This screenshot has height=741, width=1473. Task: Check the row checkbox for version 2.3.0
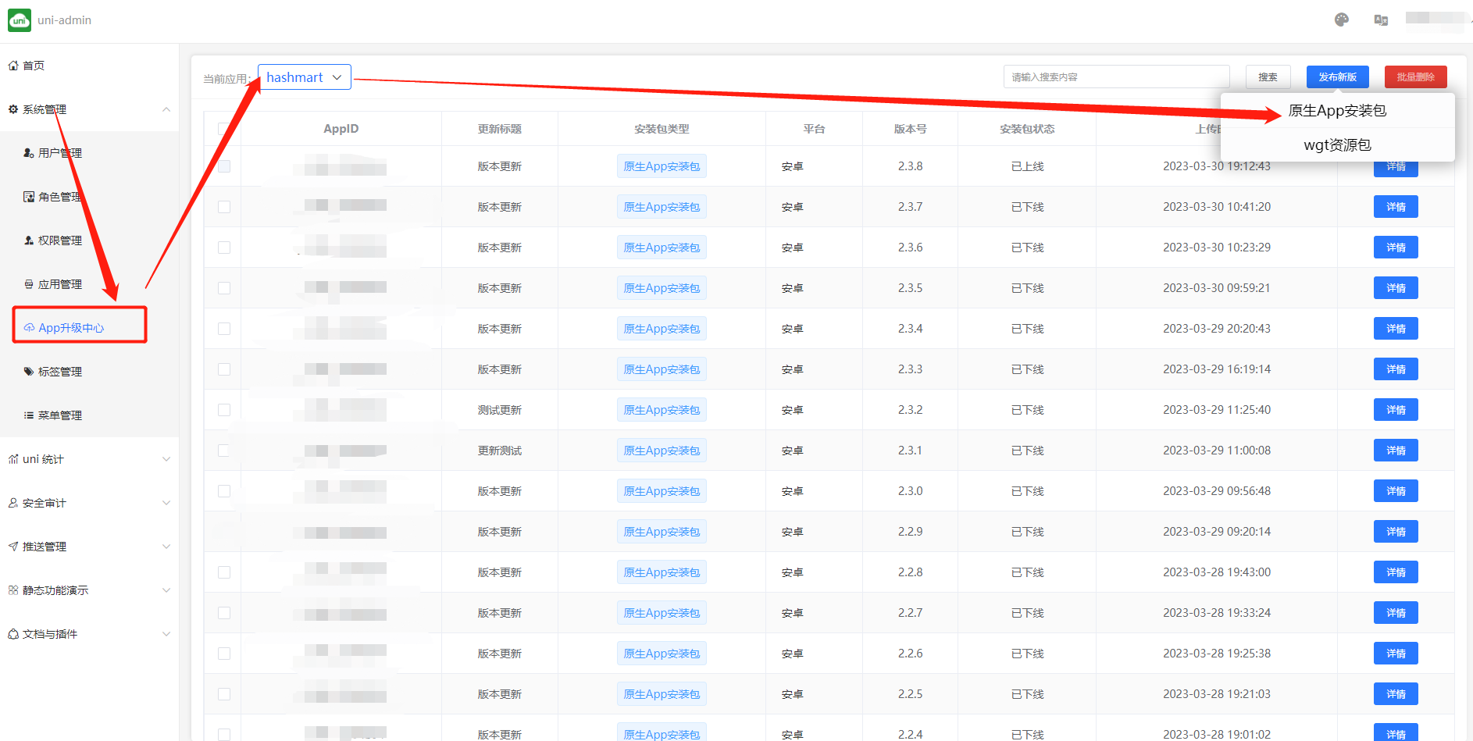224,491
